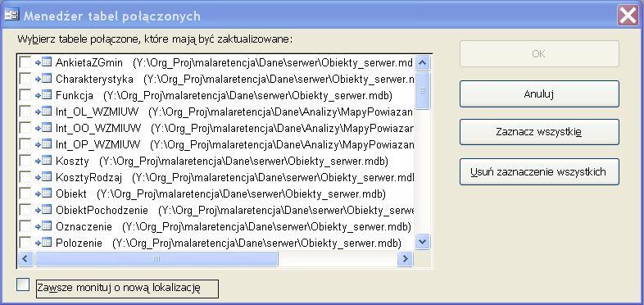Click the horizontal scrollbar thumb
Viewport: 644px width, 305px height.
156,258
